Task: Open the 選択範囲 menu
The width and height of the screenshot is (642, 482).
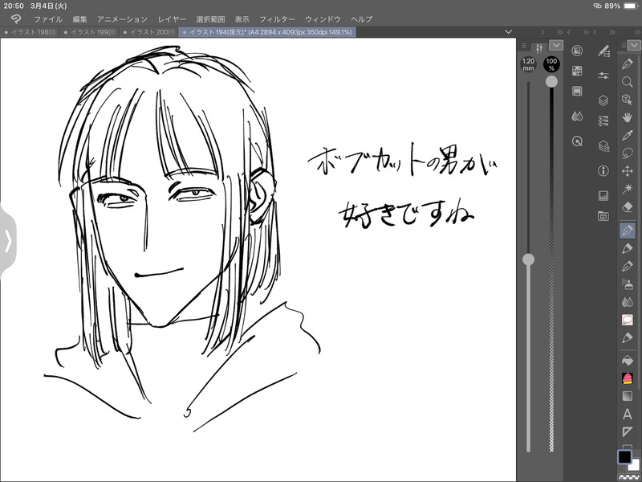Action: (210, 19)
